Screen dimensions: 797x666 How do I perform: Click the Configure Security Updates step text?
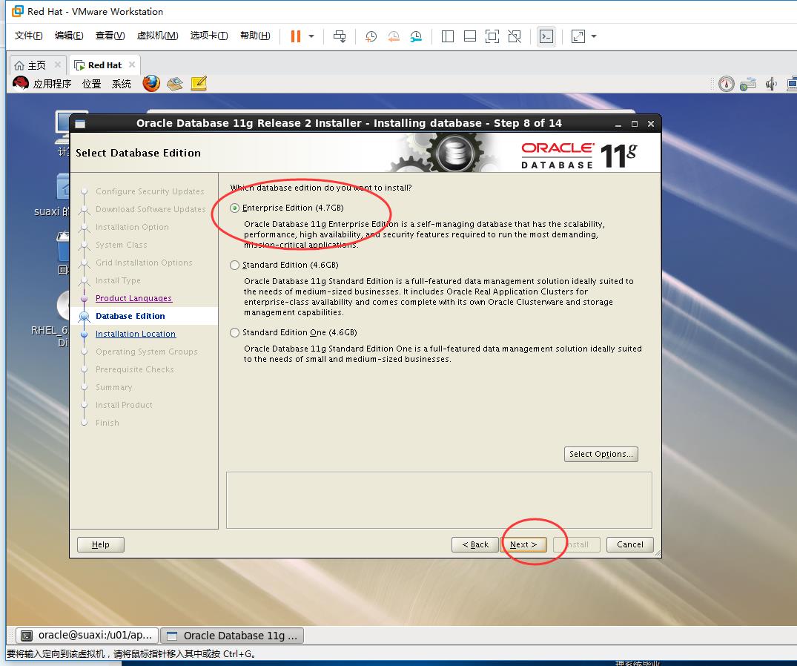pyautogui.click(x=150, y=191)
